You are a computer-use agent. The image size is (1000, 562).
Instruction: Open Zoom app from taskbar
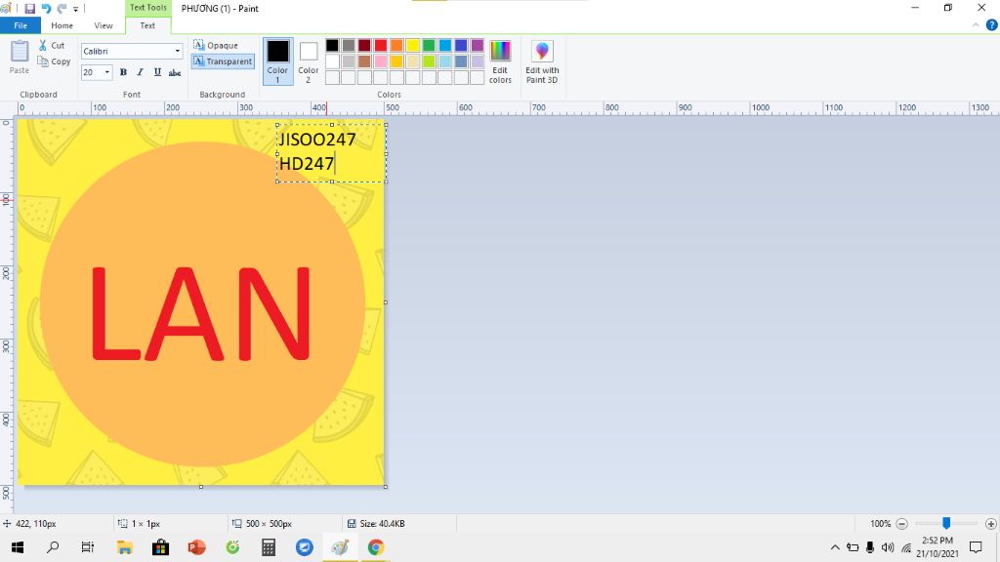305,547
